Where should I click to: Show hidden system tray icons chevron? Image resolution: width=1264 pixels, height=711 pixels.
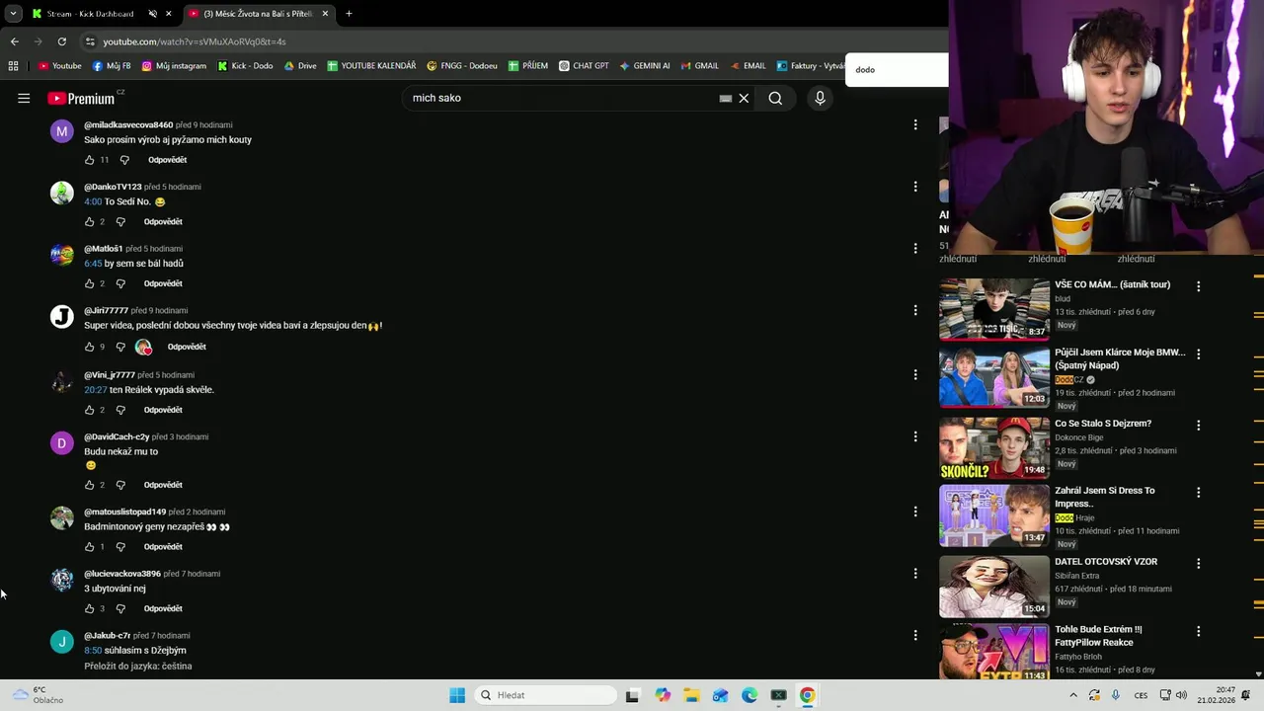tap(1073, 695)
